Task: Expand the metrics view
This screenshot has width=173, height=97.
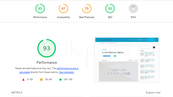Action: click(153, 93)
